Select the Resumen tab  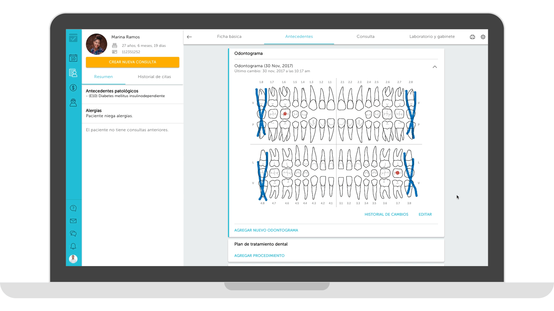(104, 77)
